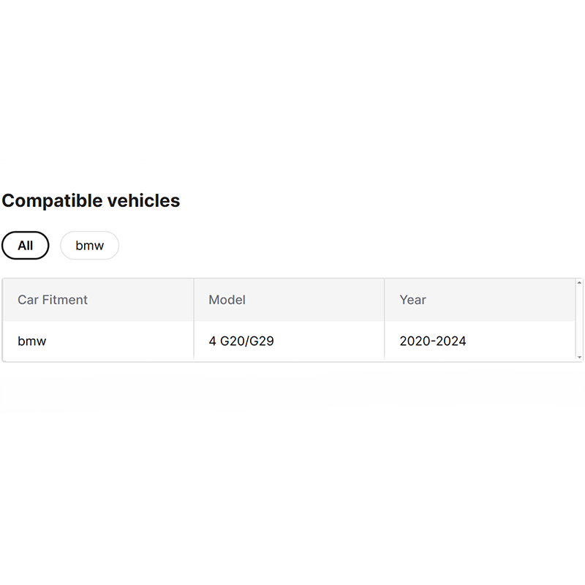The width and height of the screenshot is (585, 585).
Task: Filter compatible vehicles by bmw
Action: tap(89, 246)
